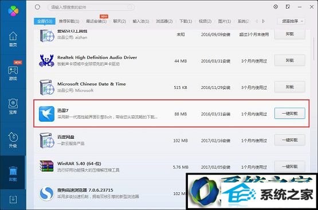This screenshot has height=210, width=318.
Task: Click '出品公司: aizhan' publisher text
Action: 72,37
